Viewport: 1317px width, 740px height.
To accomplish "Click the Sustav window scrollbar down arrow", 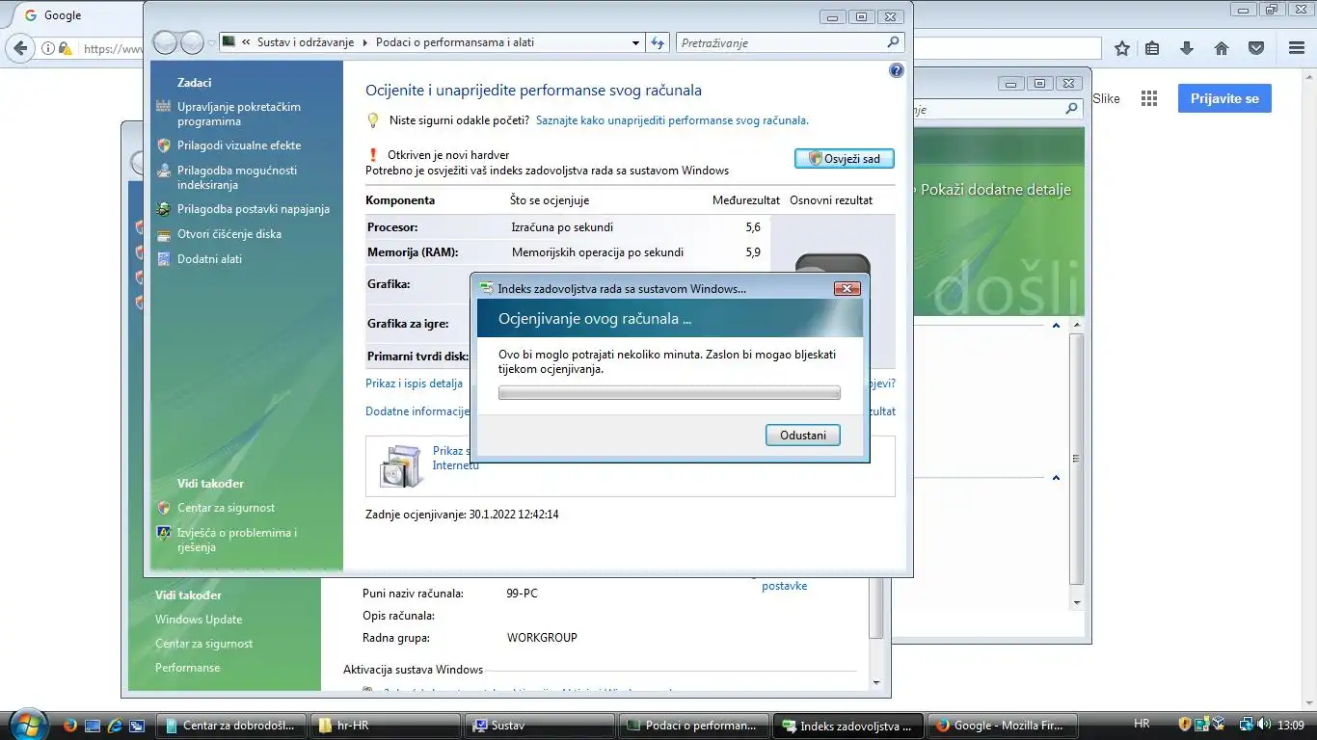I will pos(876,682).
